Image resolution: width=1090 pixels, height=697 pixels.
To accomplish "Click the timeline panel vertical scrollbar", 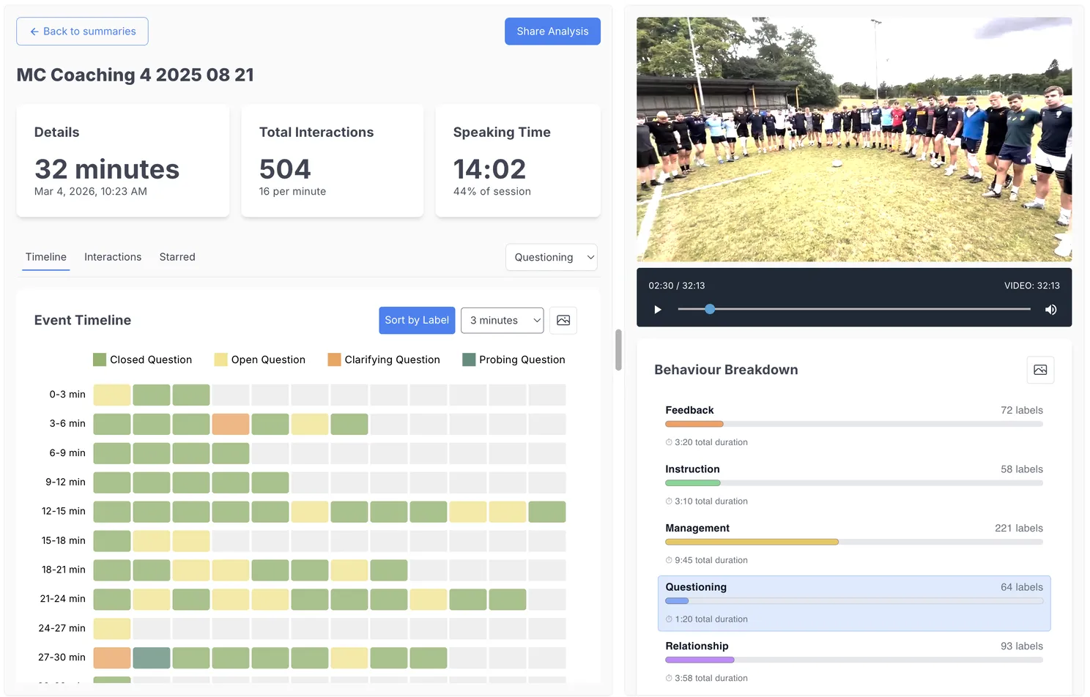I will pyautogui.click(x=618, y=350).
